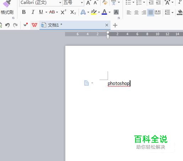The height and width of the screenshot is (161, 183).
Task: Open clipboard group dialog launcher
Action: 13,18
